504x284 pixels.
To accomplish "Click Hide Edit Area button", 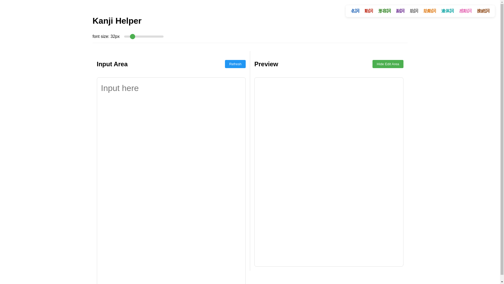I will click(388, 64).
